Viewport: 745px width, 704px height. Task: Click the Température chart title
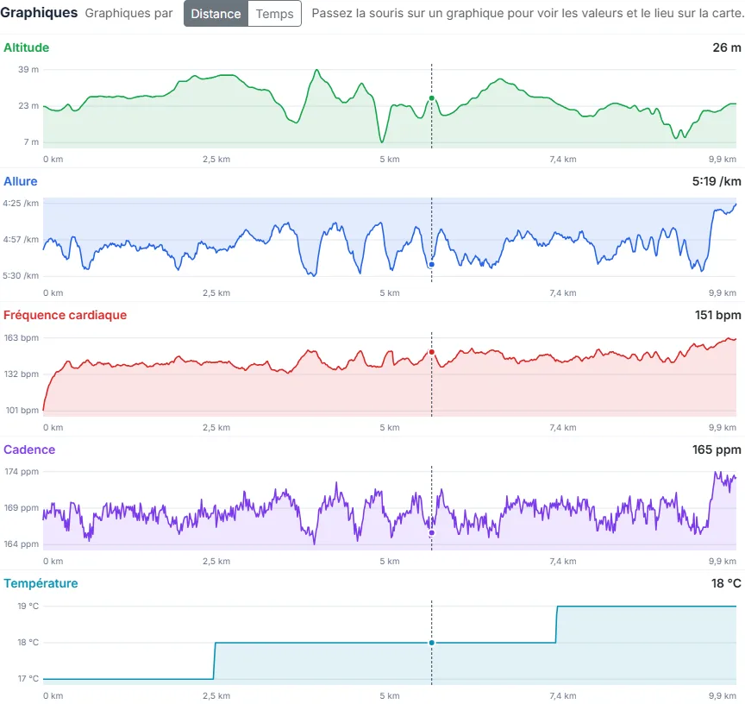point(41,583)
